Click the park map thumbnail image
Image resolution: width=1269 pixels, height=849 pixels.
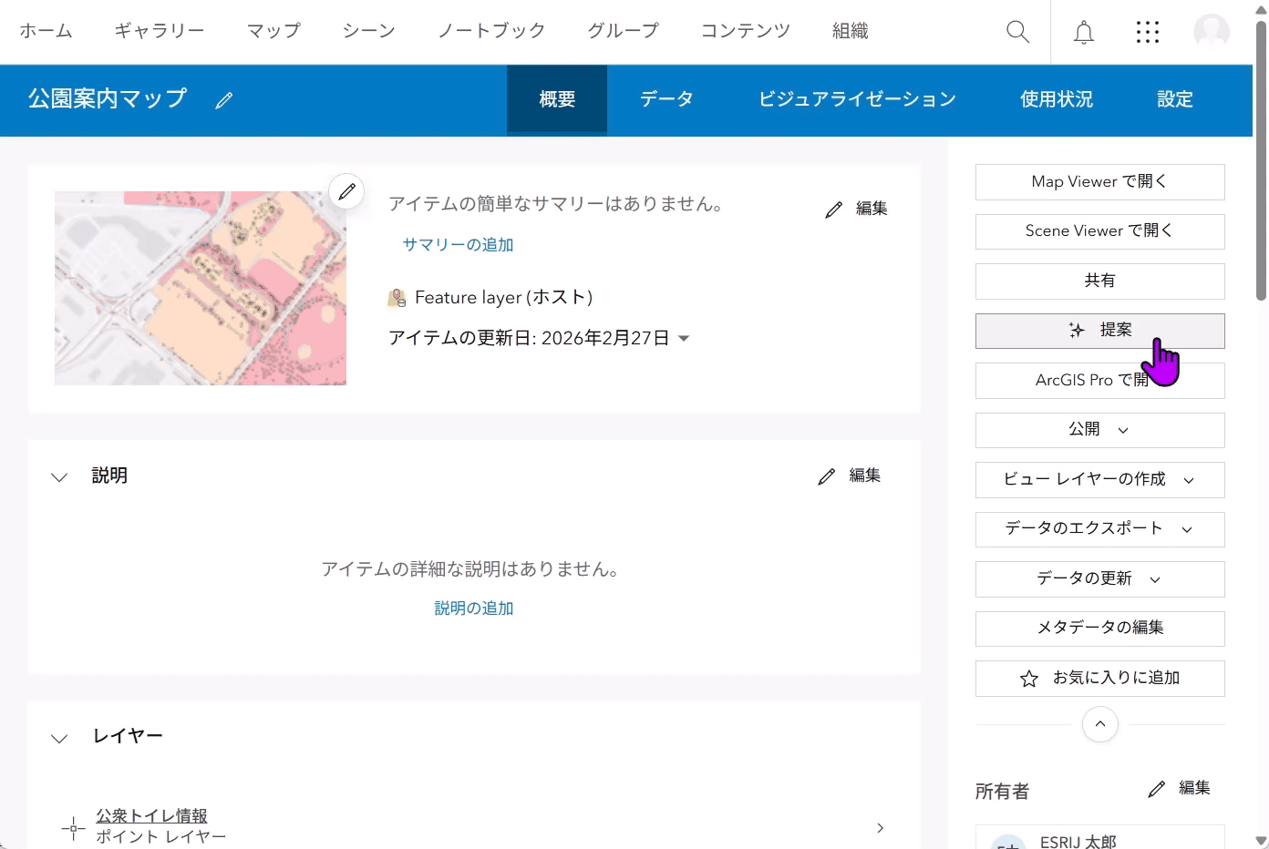[x=201, y=288]
